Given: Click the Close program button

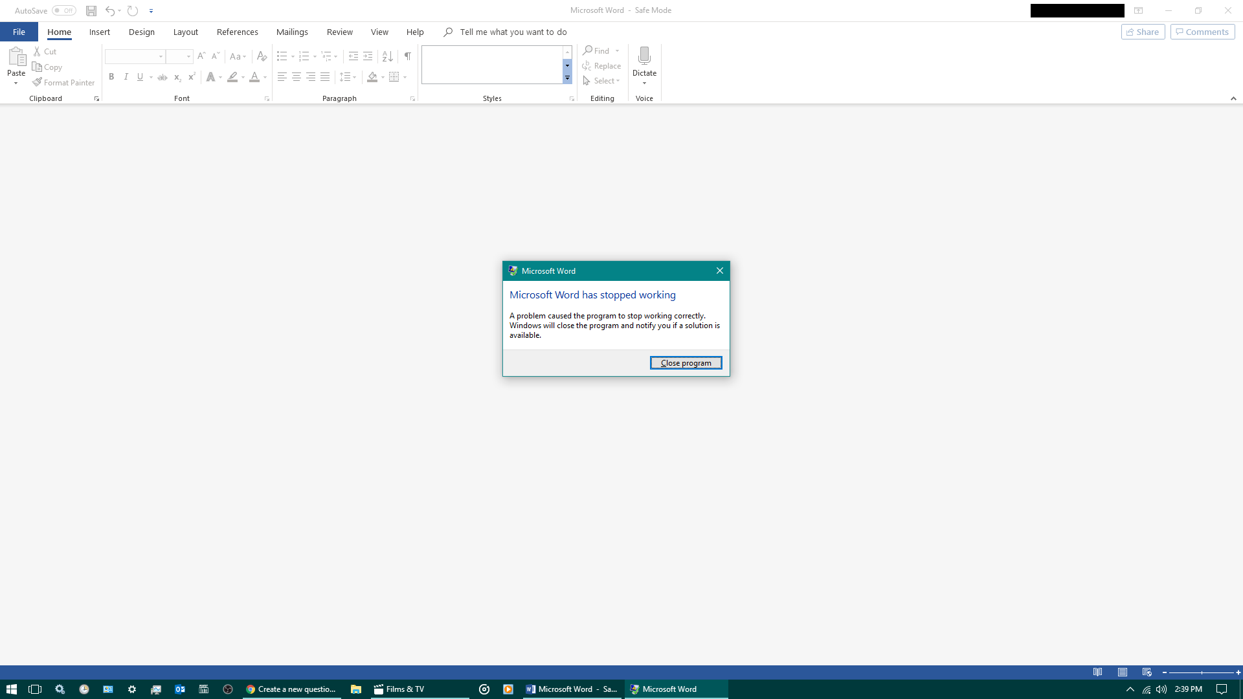Looking at the screenshot, I should click(x=686, y=363).
